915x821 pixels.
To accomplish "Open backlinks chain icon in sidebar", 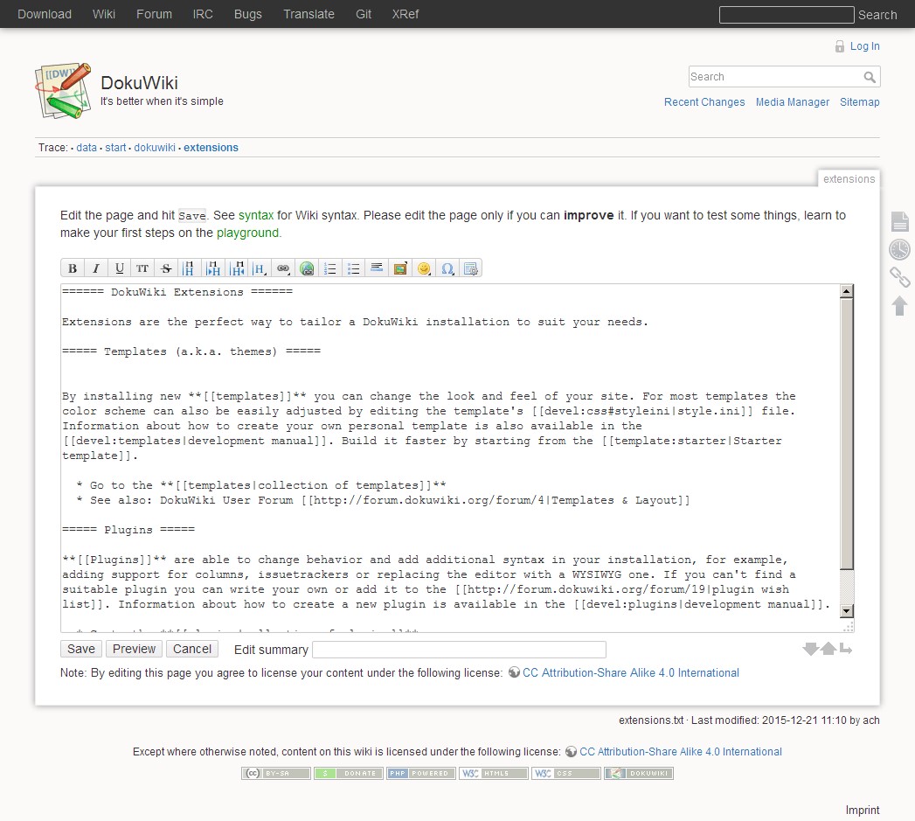I will pos(899,277).
